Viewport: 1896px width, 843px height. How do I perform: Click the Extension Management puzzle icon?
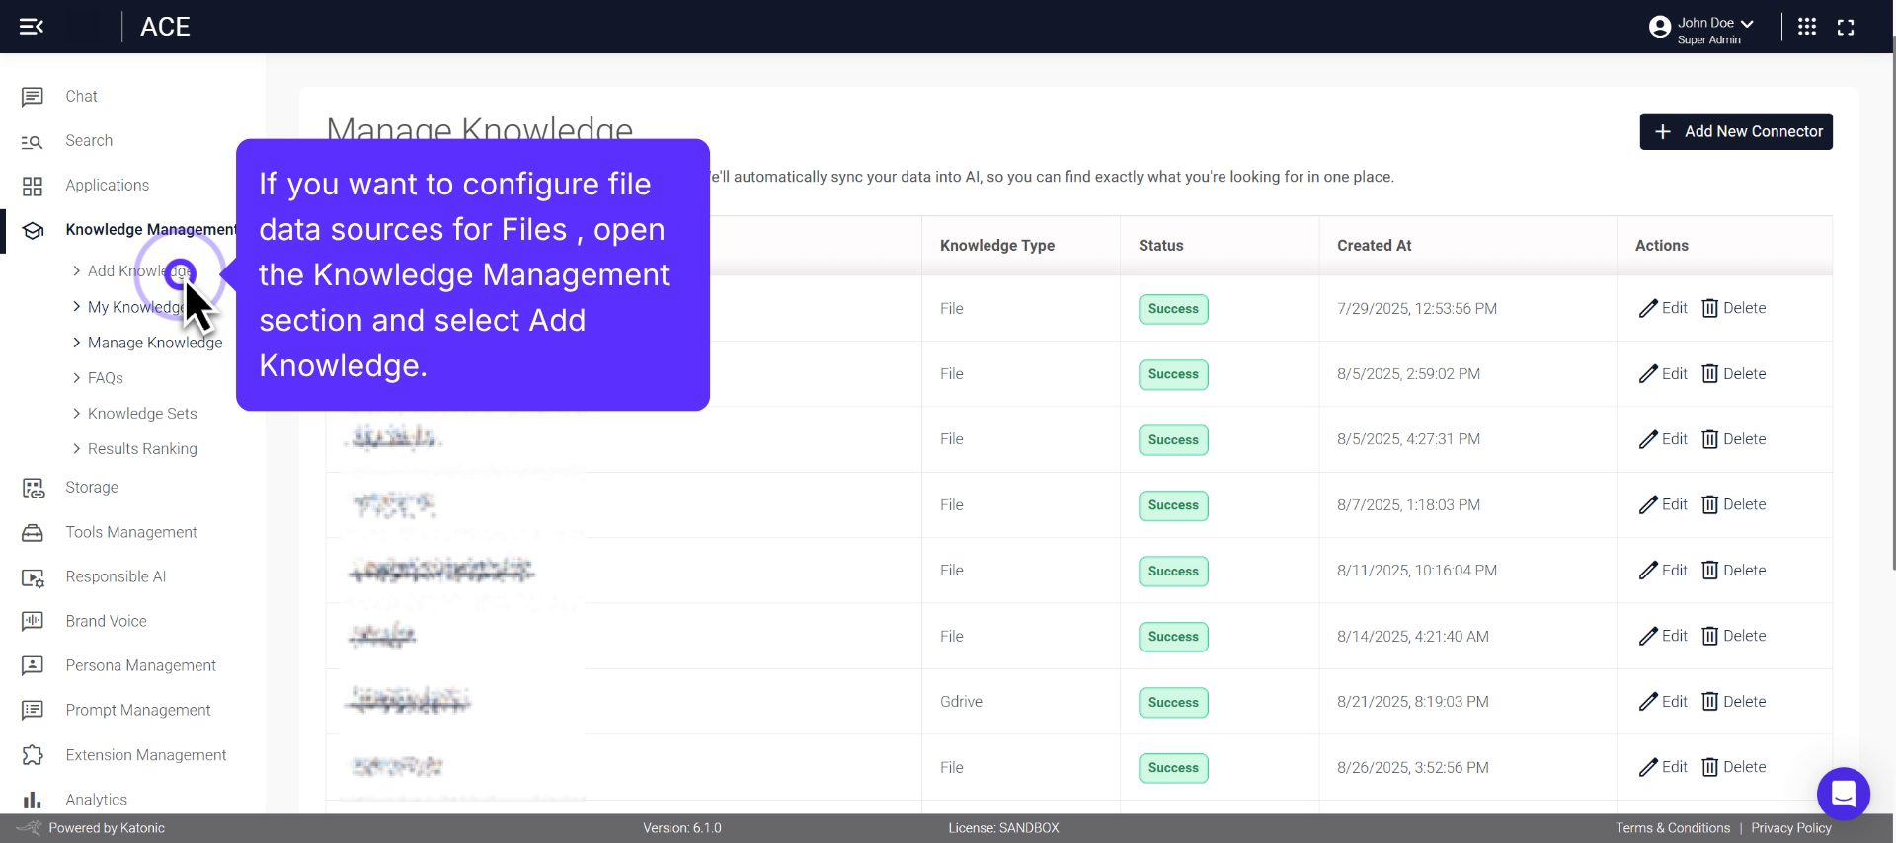coord(33,755)
